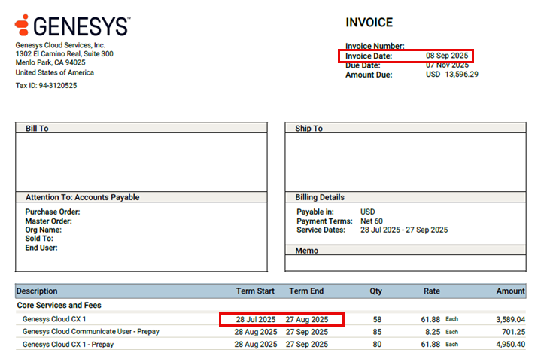This screenshot has width=541, height=350.
Task: Click the Attention To: Accounts Payable header
Action: [x=82, y=197]
